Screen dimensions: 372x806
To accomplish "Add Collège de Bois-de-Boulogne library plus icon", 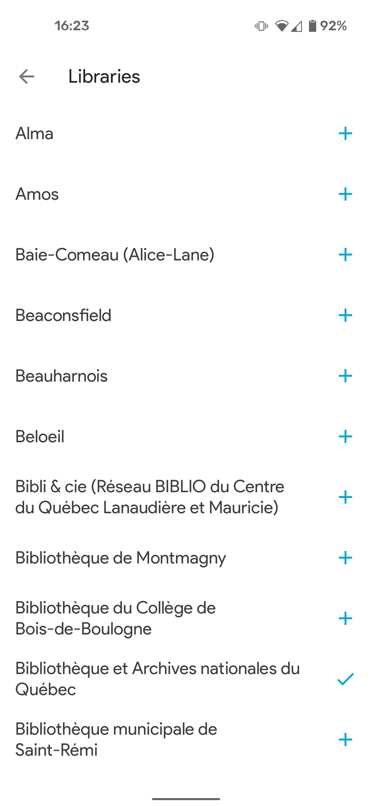I will click(x=345, y=619).
